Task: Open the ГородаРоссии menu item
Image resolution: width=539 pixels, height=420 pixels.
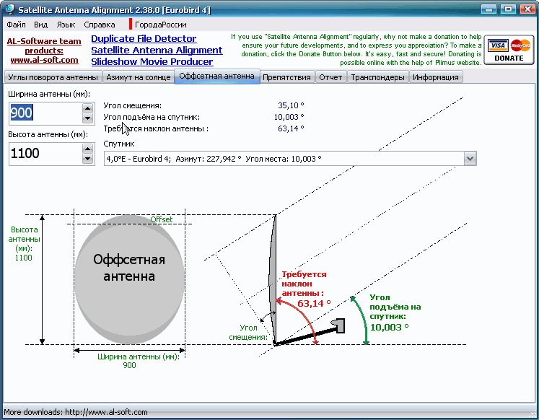Action: pos(160,25)
